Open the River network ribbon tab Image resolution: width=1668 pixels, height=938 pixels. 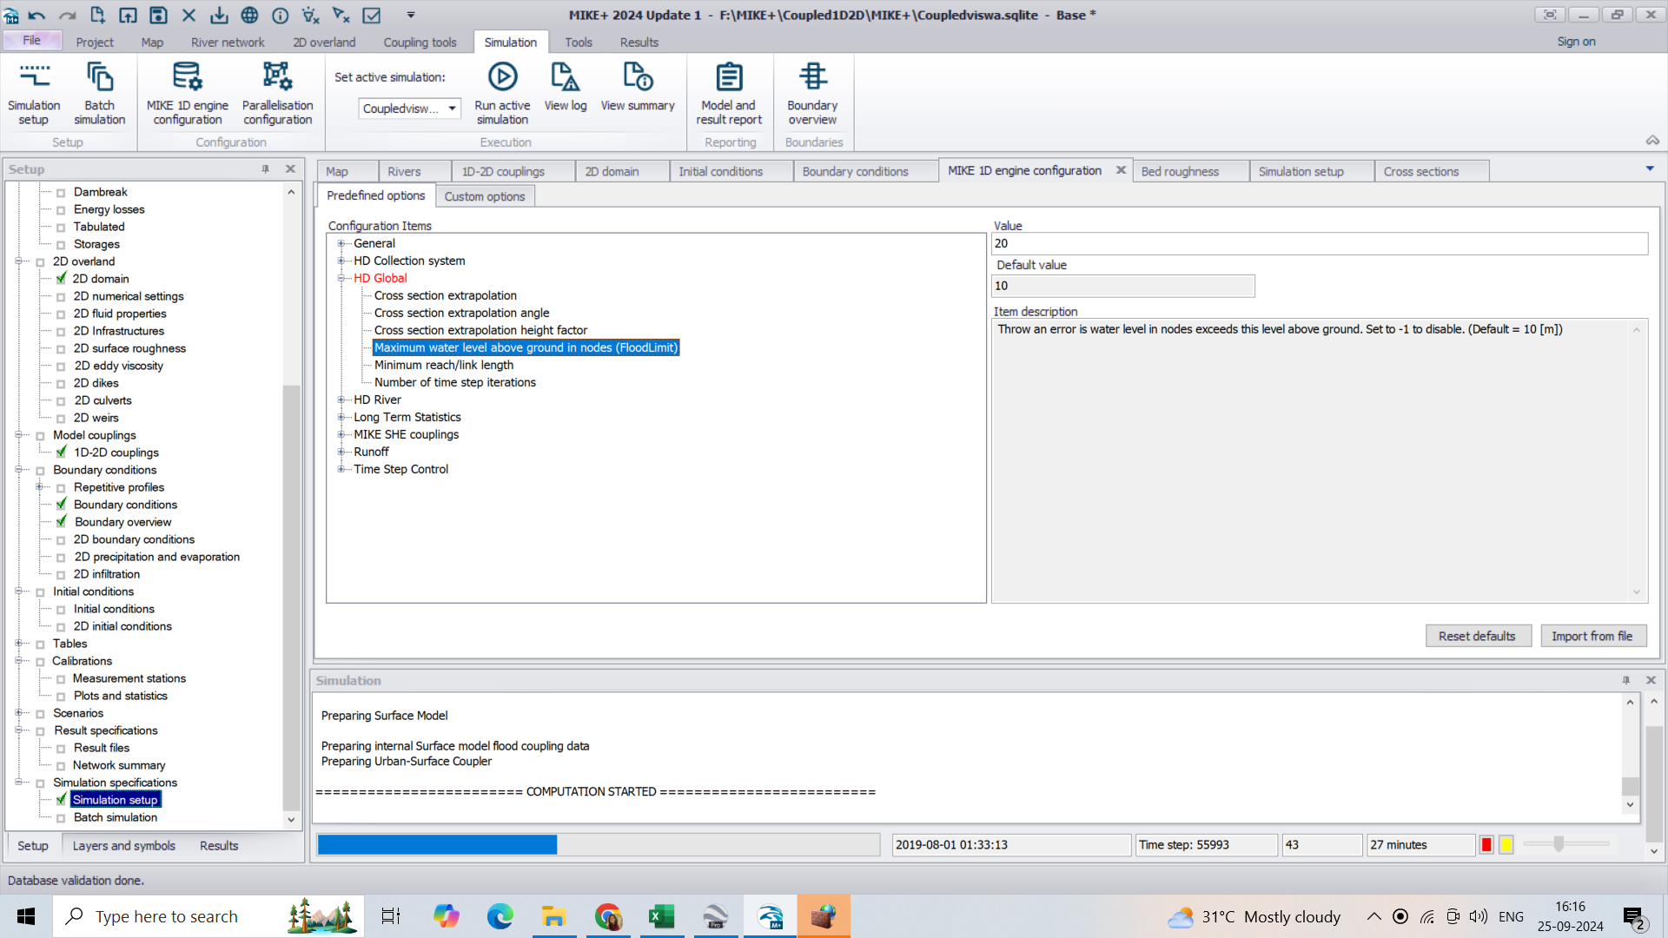click(228, 42)
